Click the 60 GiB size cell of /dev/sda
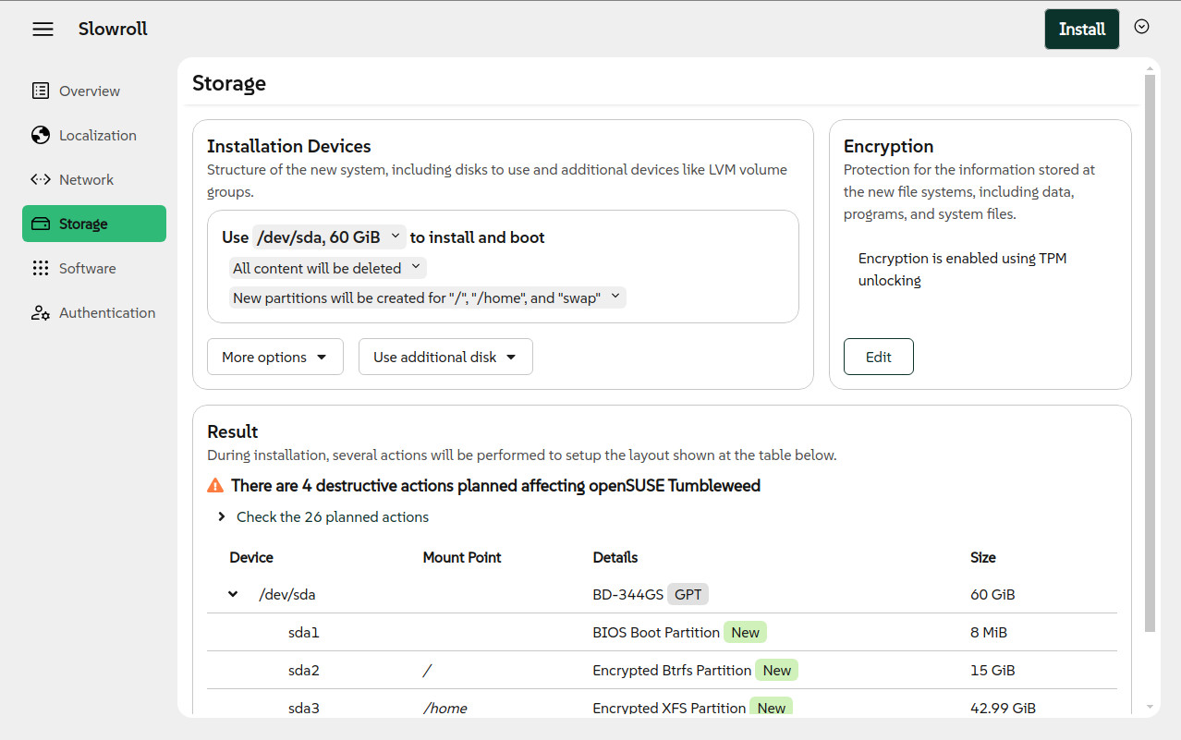Image resolution: width=1181 pixels, height=740 pixels. 992,595
